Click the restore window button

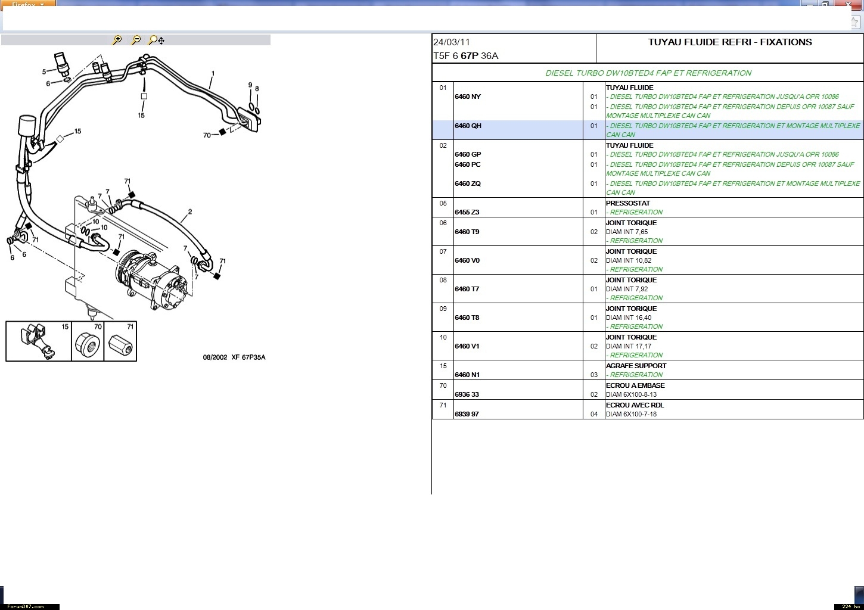(x=825, y=4)
